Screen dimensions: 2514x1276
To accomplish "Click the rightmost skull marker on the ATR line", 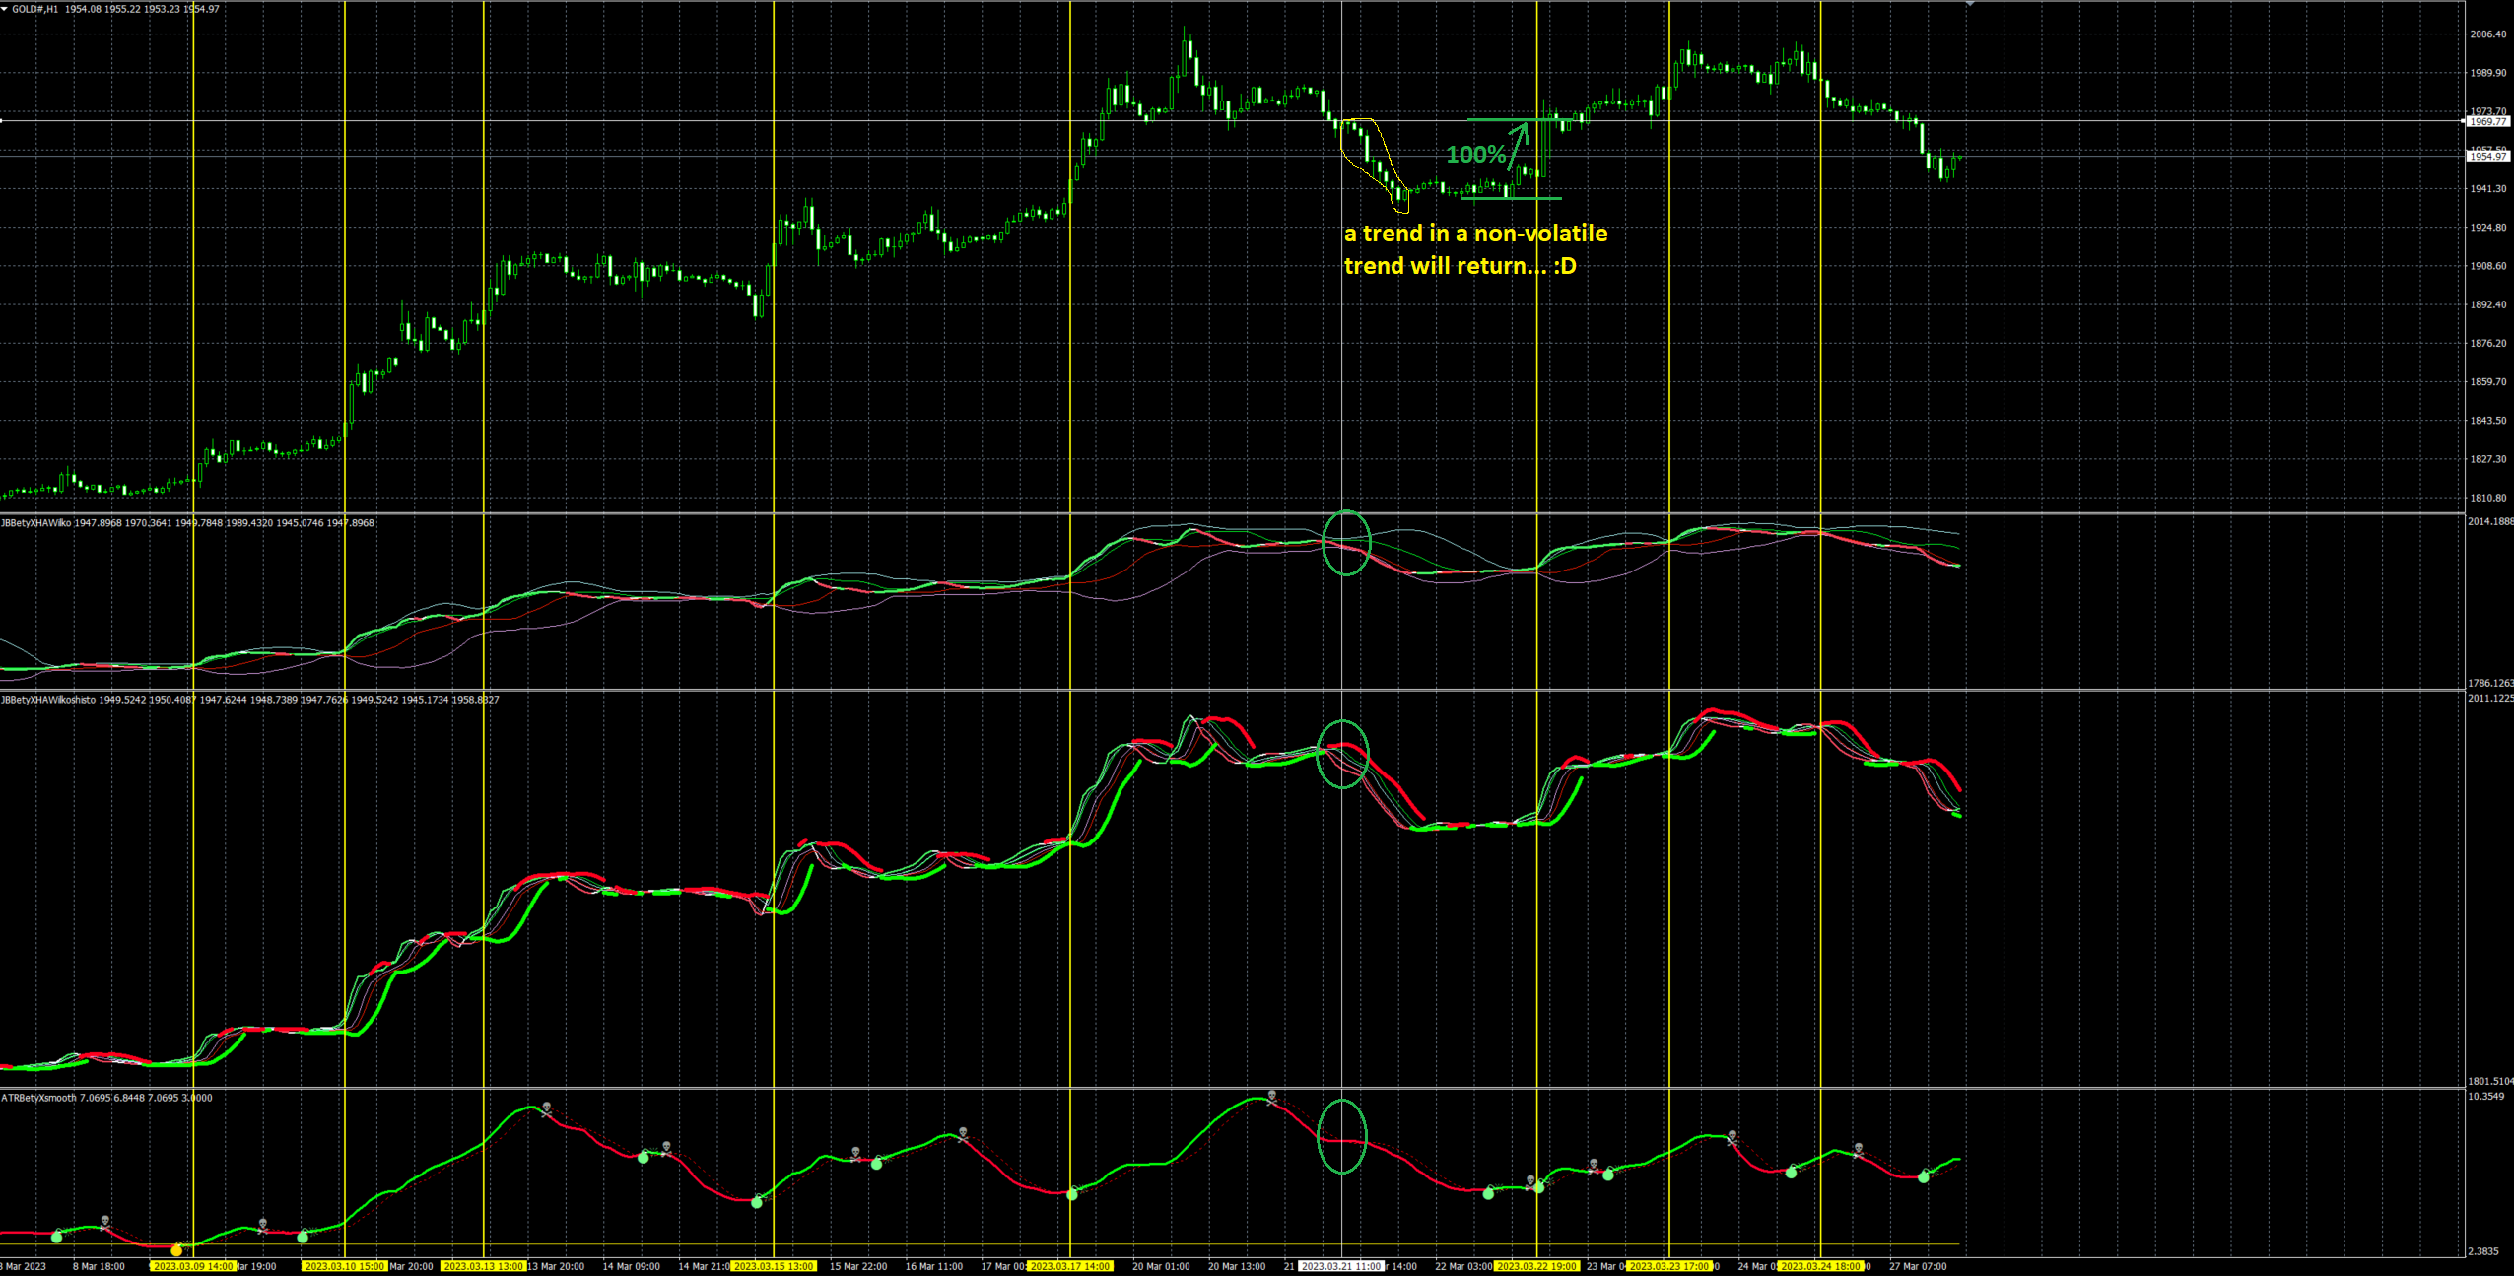I will (1858, 1149).
